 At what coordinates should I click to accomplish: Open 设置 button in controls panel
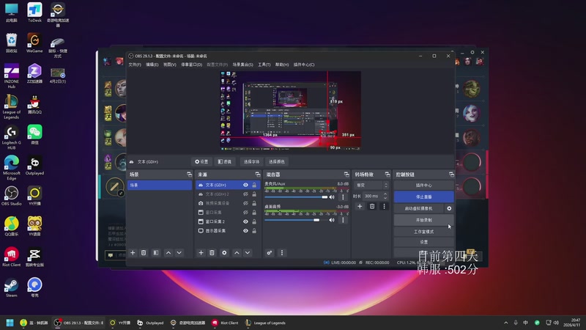[424, 242]
